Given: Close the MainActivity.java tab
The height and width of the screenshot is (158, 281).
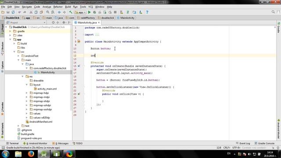Looking at the screenshot, I should 99,22.
